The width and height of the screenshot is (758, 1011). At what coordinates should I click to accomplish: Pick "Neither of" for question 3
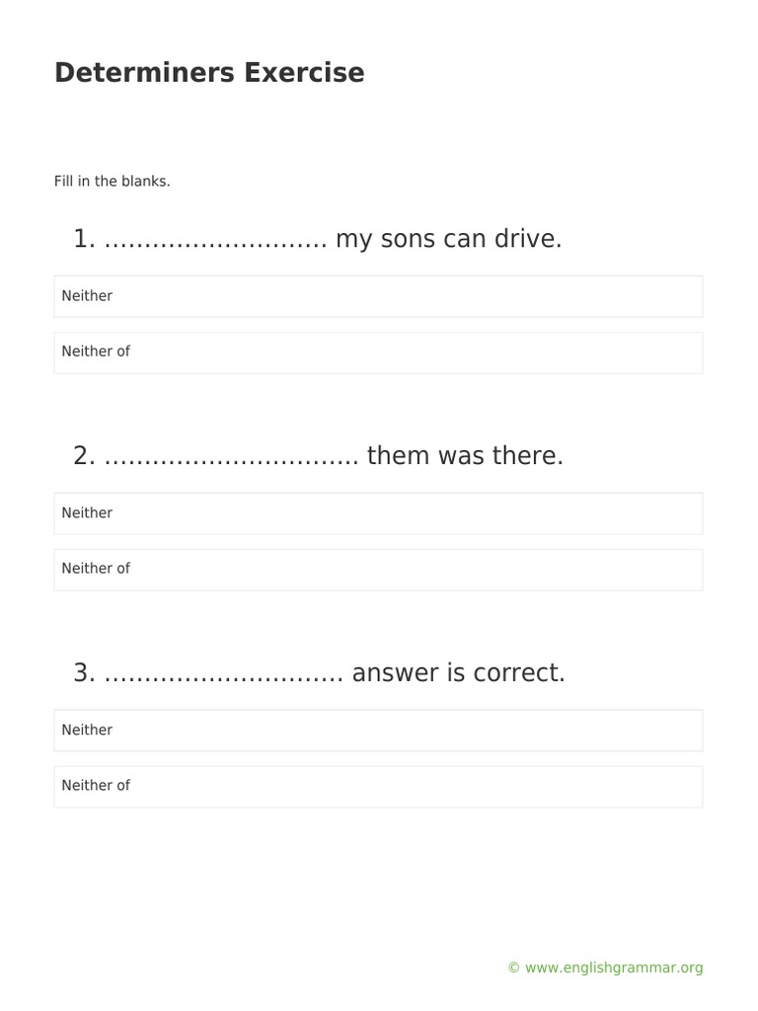378,787
